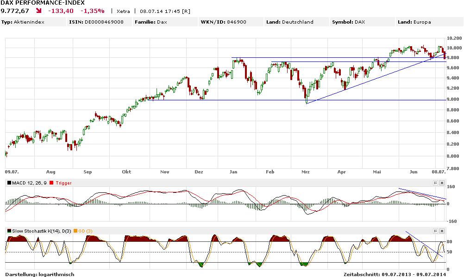The width and height of the screenshot is (464, 277).
Task: Click the Aug month axis label
Action: click(50, 172)
